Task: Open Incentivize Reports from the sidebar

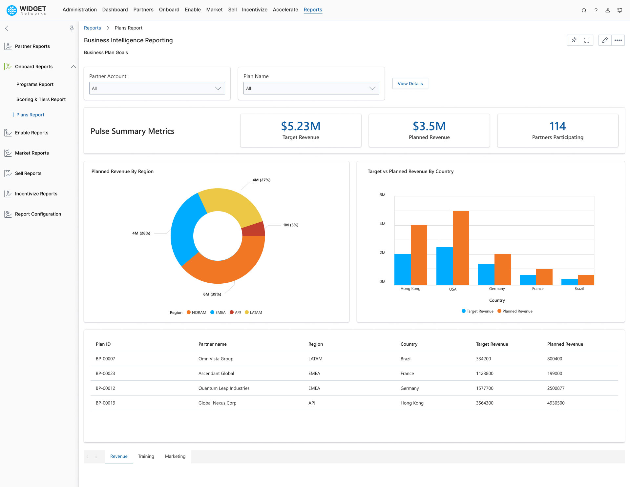Action: coord(35,193)
